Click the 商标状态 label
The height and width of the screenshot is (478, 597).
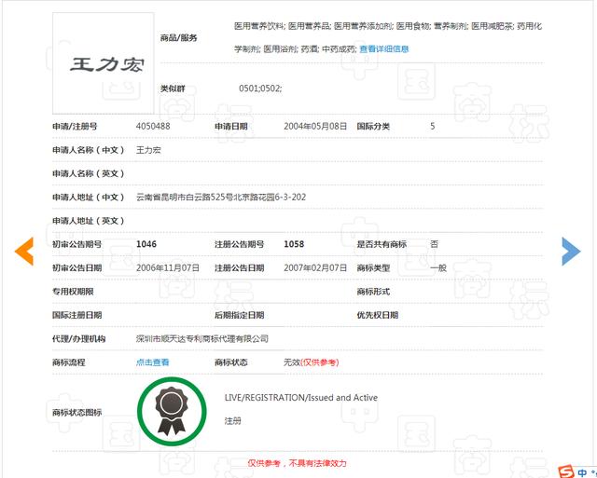coord(231,362)
